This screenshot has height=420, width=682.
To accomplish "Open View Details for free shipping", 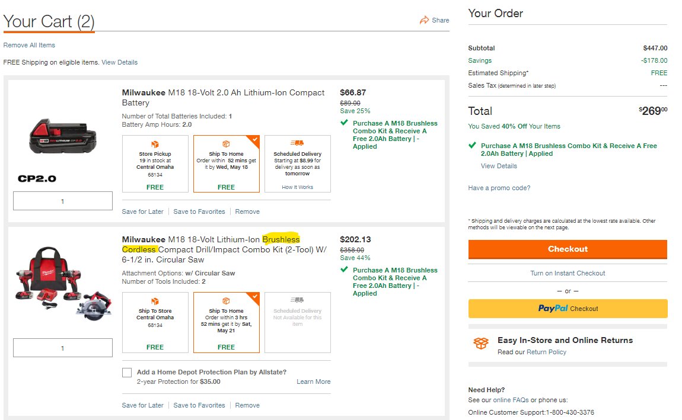I will 120,63.
